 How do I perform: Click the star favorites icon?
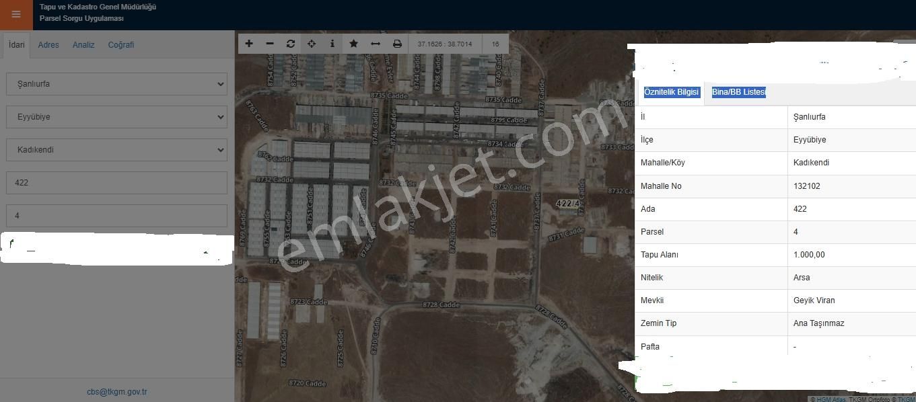tap(353, 44)
